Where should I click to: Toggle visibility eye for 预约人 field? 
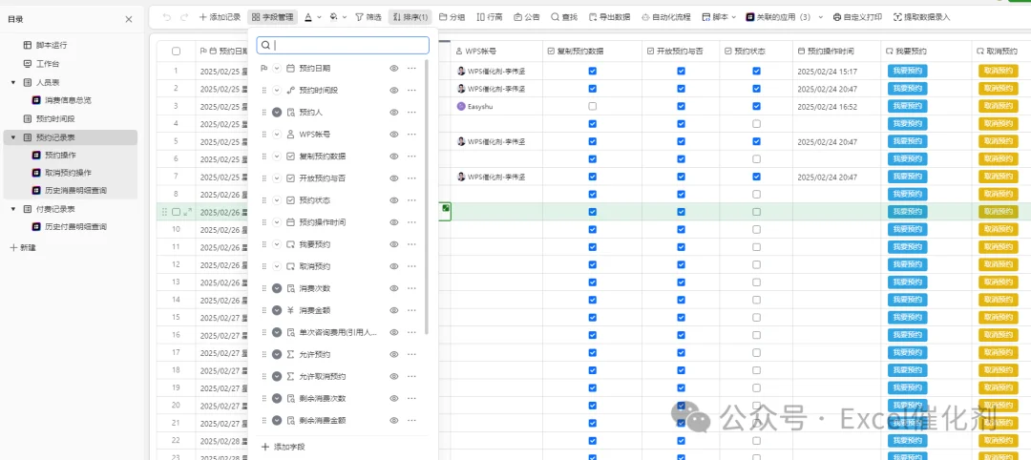(x=394, y=113)
